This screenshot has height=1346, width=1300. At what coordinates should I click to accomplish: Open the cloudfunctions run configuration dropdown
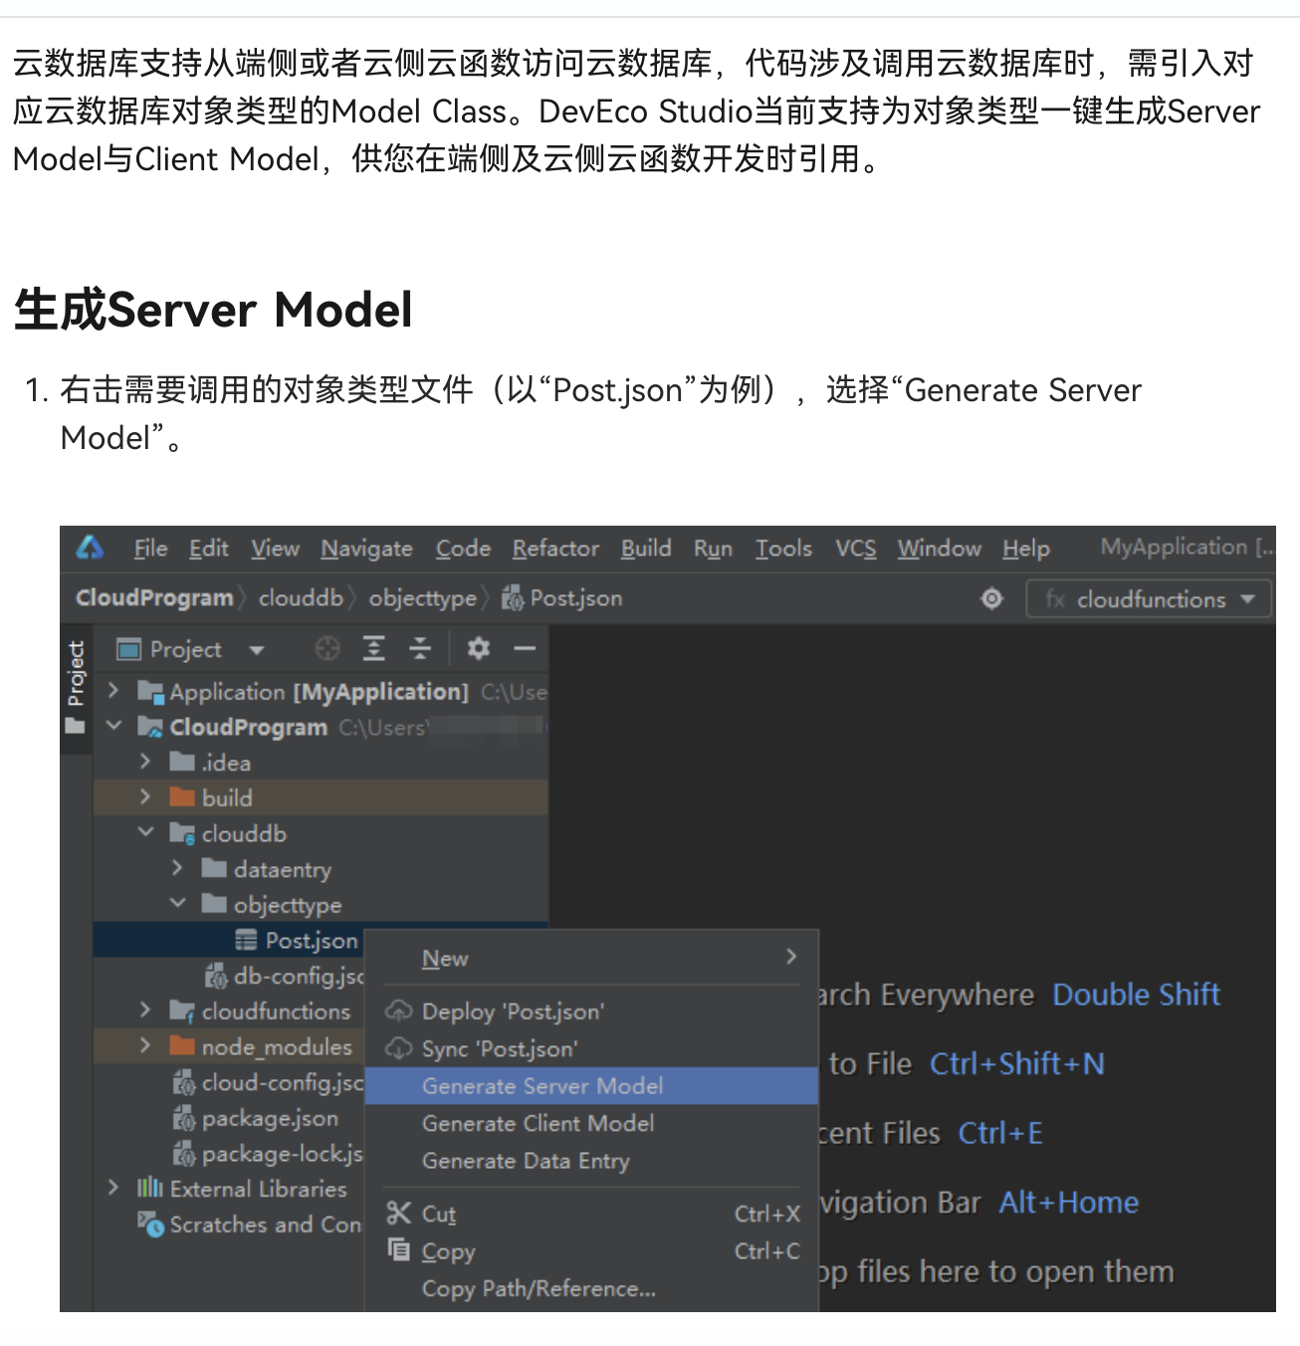tap(1149, 598)
